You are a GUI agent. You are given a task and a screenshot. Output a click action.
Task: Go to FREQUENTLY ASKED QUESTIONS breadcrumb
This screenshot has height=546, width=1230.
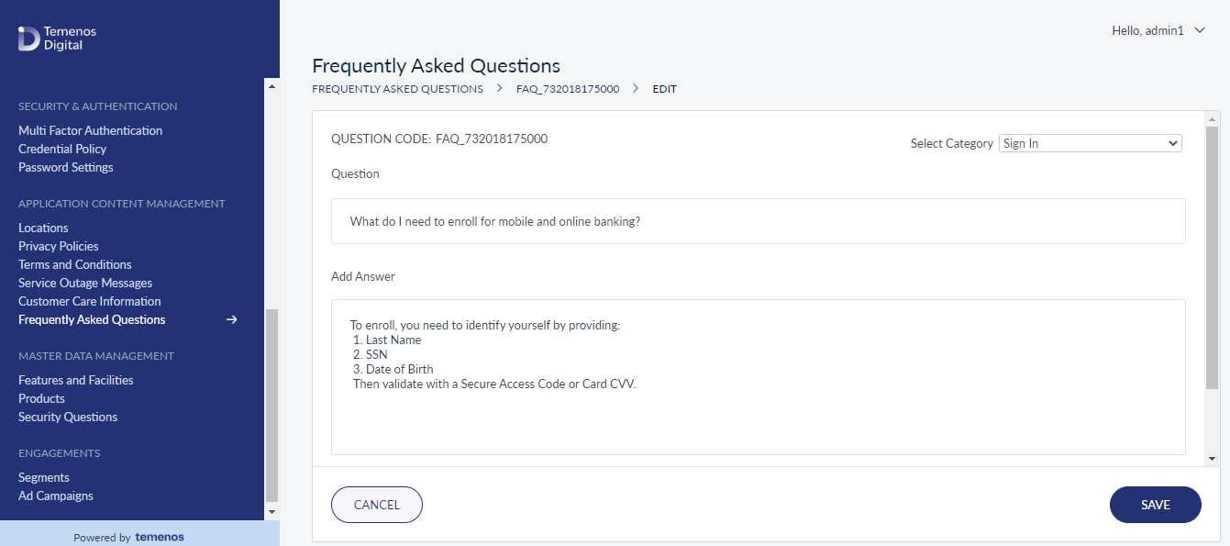coord(397,89)
